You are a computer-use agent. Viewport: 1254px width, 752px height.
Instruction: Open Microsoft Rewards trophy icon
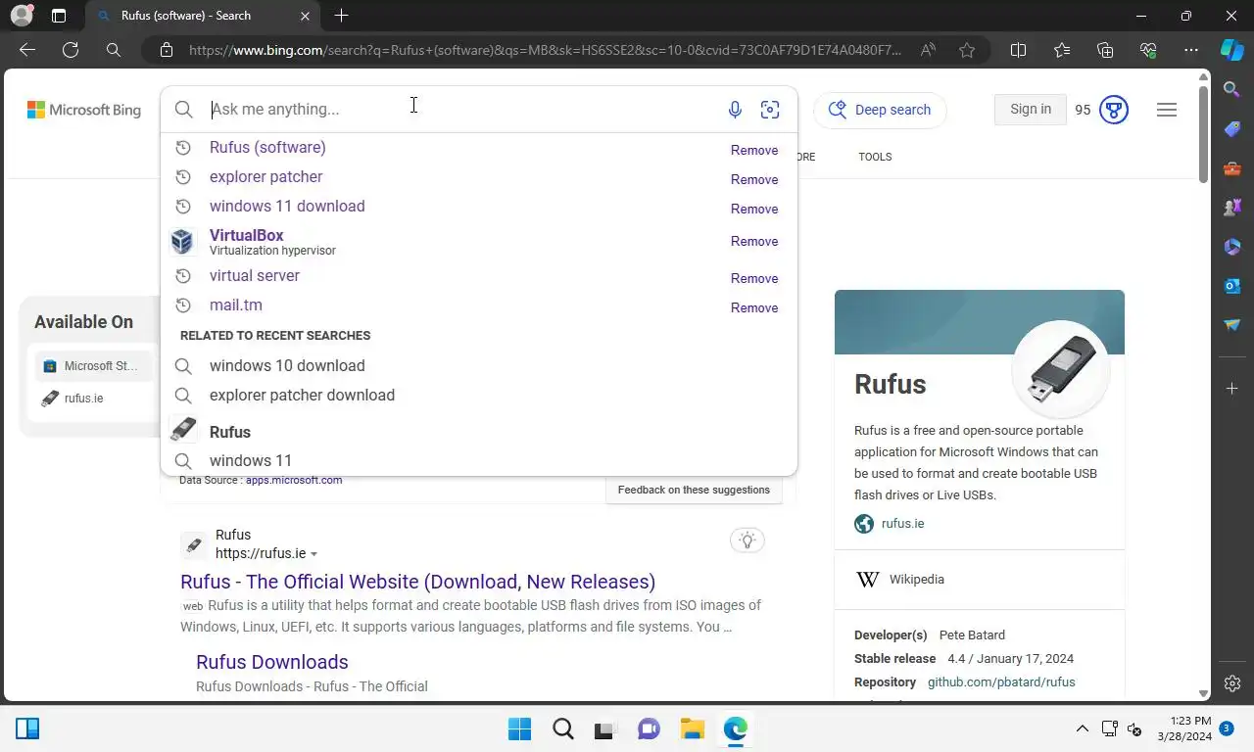click(x=1114, y=110)
